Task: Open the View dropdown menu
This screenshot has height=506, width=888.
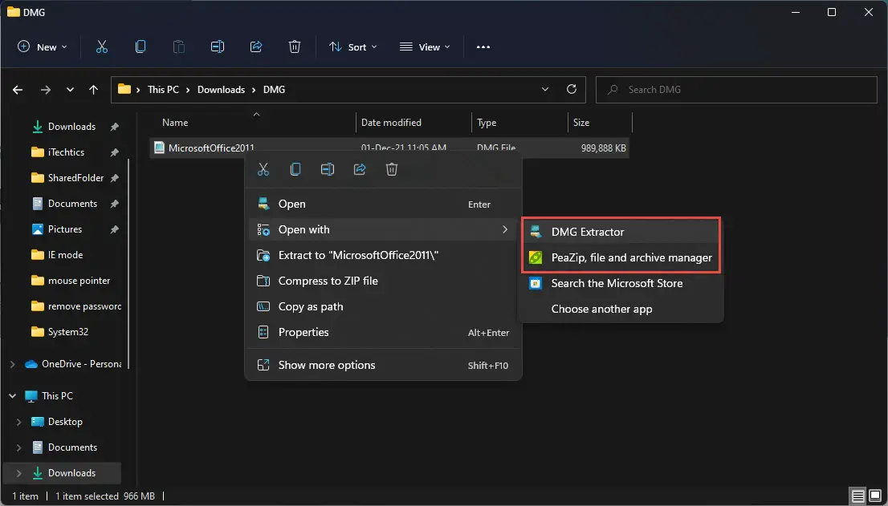Action: point(425,47)
